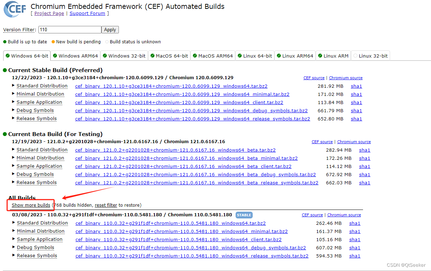The width and height of the screenshot is (431, 271).
Task: Download cef_binary_121.0.2 windows64_beta.tar.bz2
Action: click(x=175, y=150)
